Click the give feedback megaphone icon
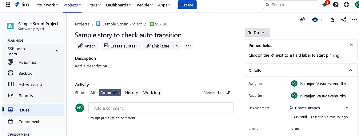359x136 pixels. tap(302, 20)
